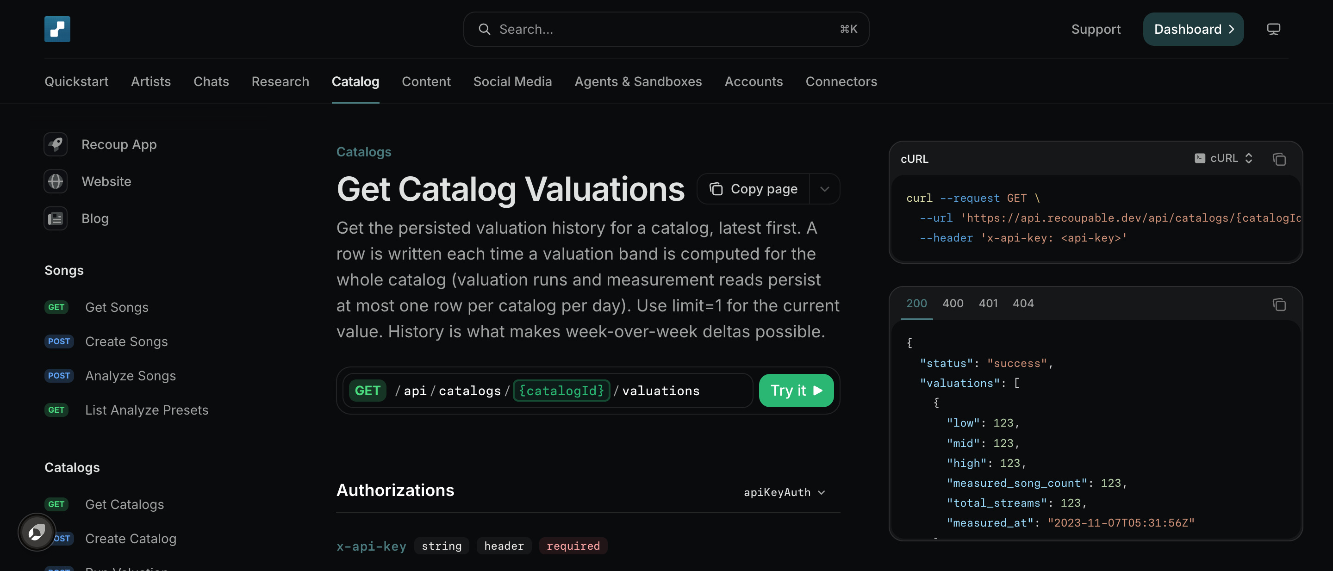
Task: Show the 400 response tab
Action: 953,304
